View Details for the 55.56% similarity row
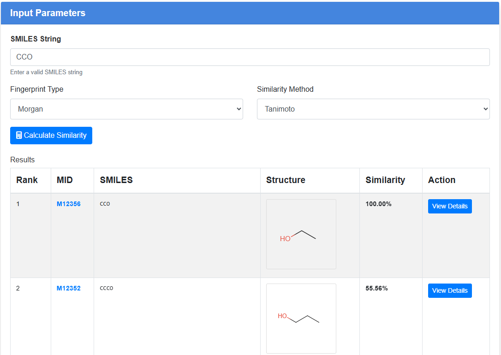This screenshot has width=501, height=355. (x=450, y=290)
